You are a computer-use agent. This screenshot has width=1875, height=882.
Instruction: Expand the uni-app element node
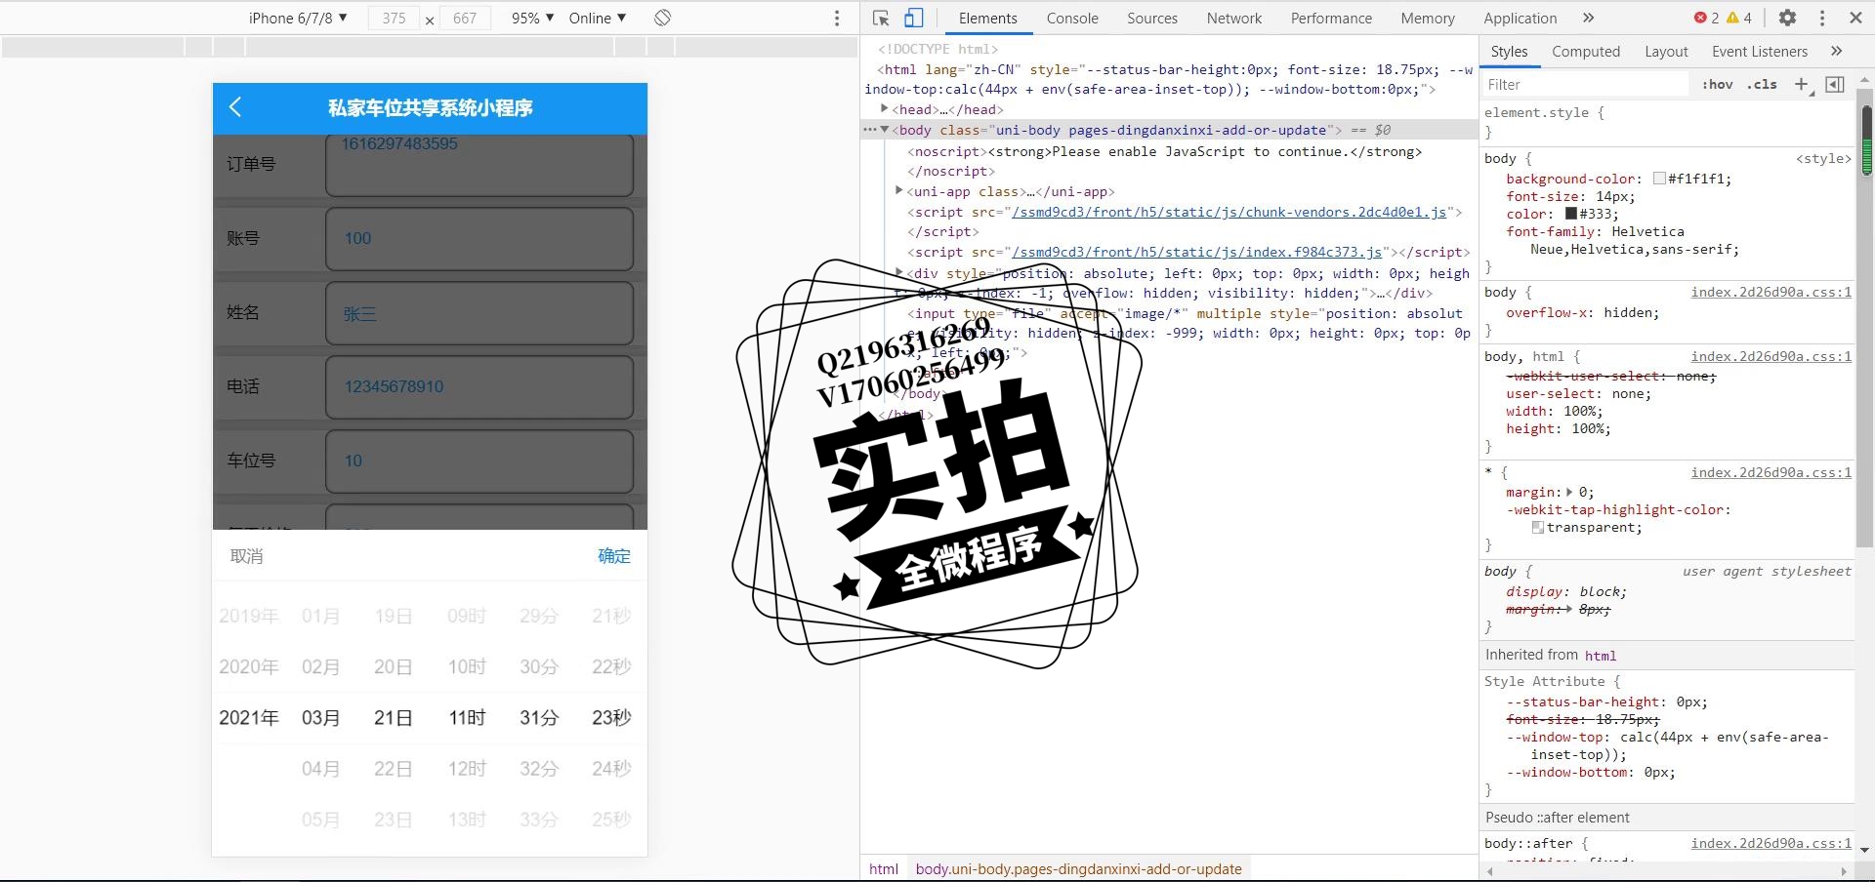[x=899, y=191]
